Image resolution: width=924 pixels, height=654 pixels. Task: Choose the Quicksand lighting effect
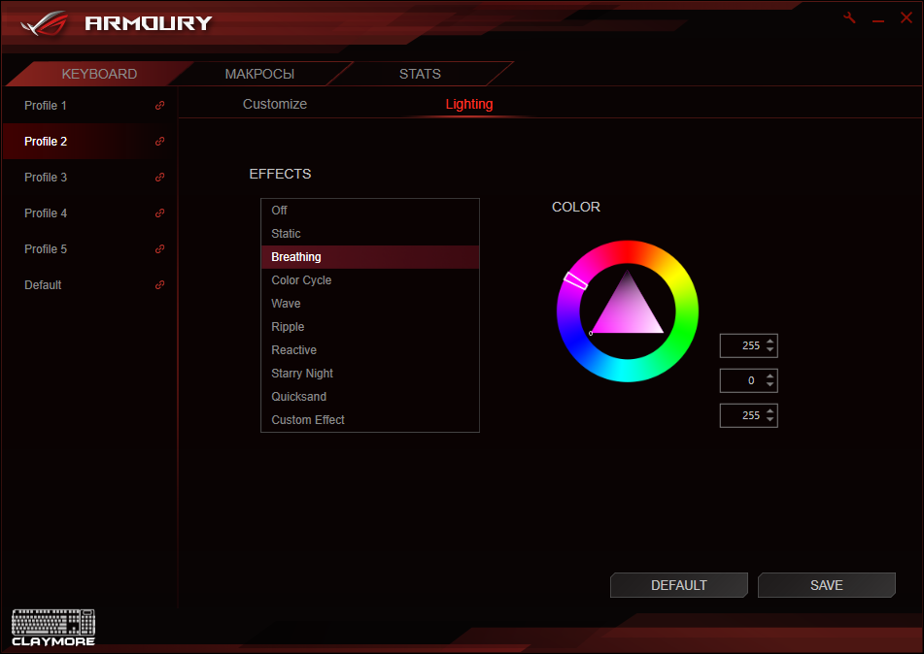coord(370,397)
